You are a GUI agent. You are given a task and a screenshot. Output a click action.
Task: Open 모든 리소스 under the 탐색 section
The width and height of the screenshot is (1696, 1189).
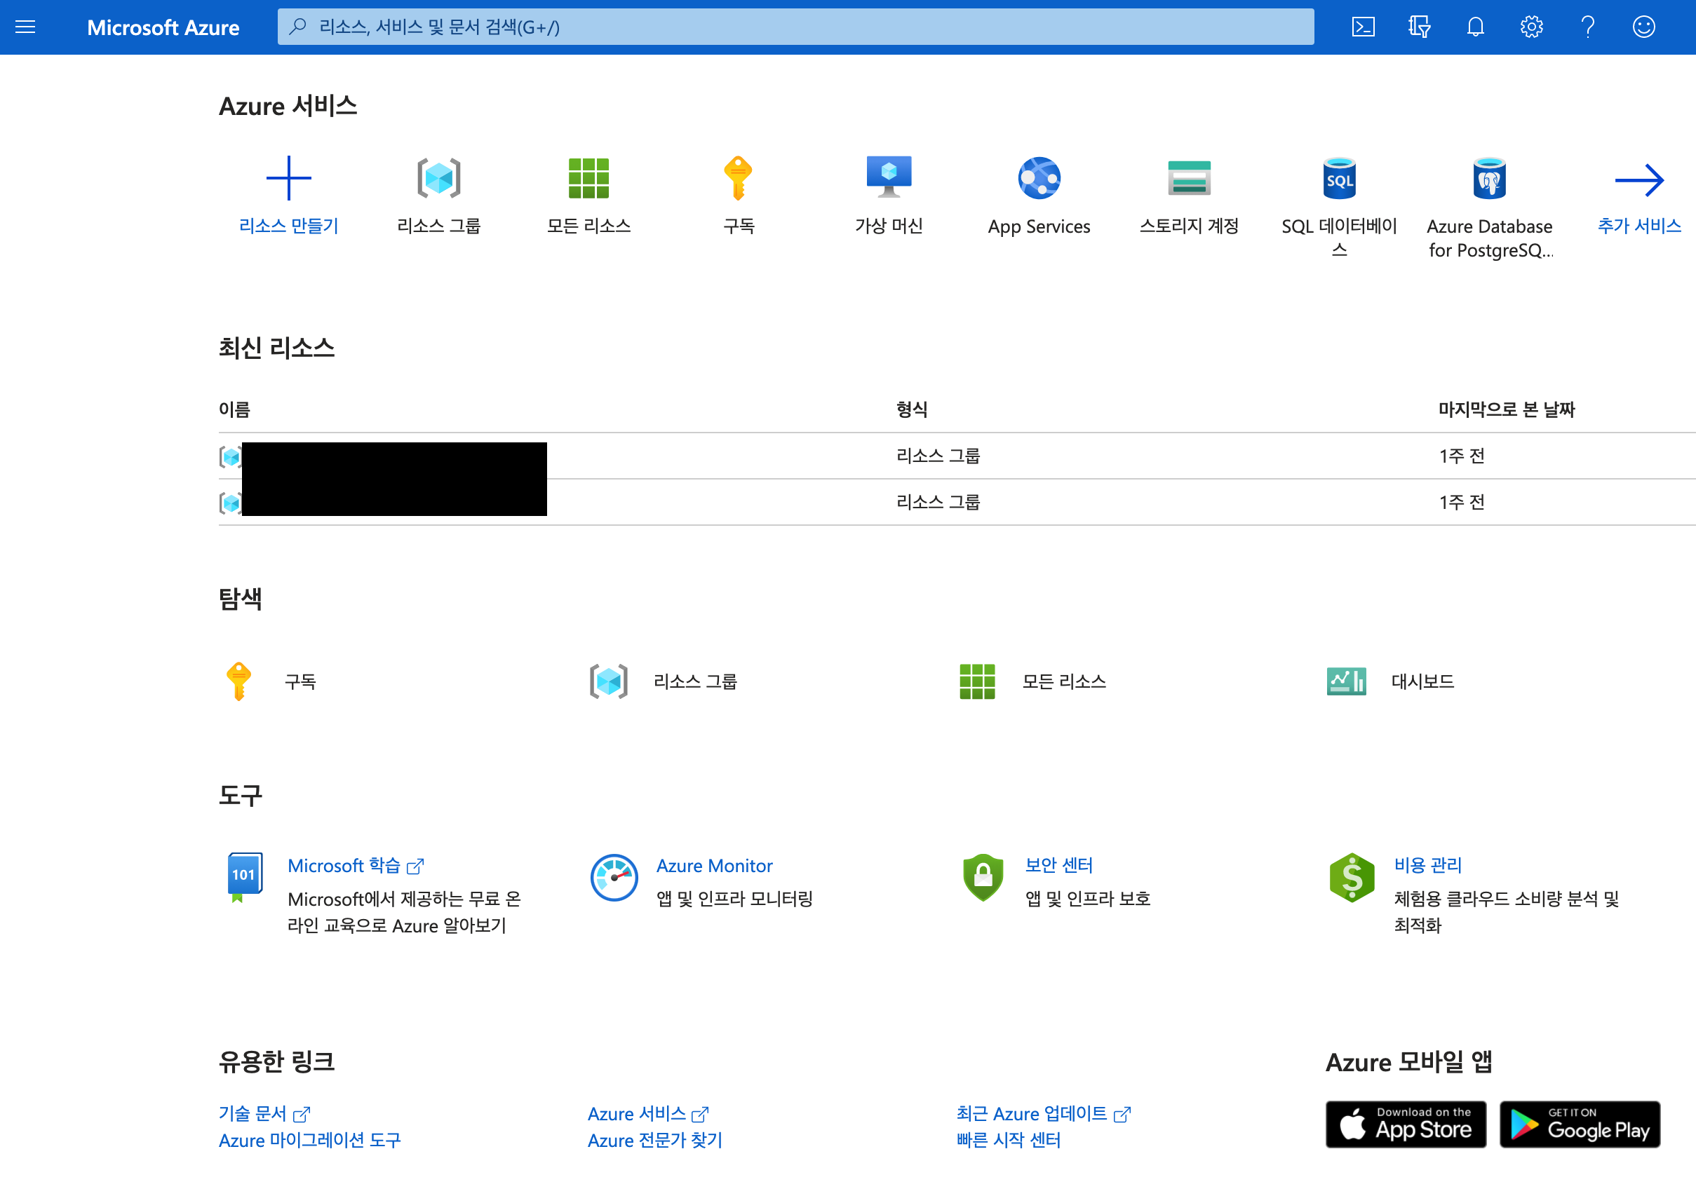pyautogui.click(x=1063, y=681)
